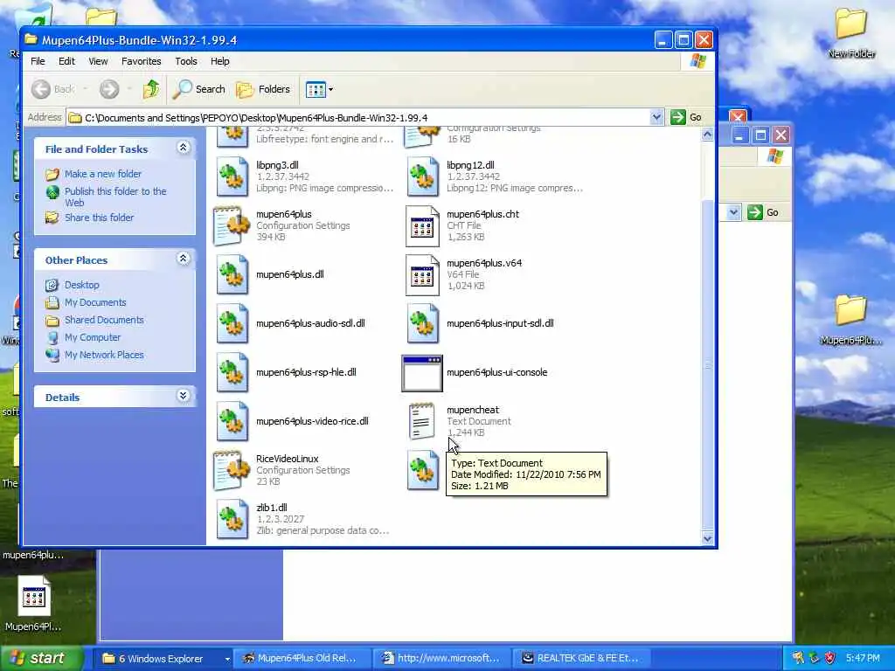Viewport: 895px width, 671px height.
Task: Open the Windows Explorer taskbar group dropdown
Action: click(x=227, y=659)
